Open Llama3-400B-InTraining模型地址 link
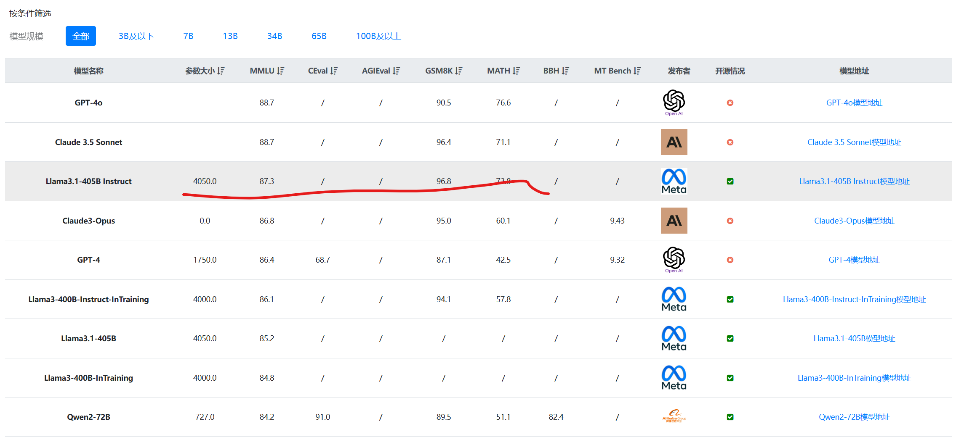964x437 pixels. click(854, 378)
